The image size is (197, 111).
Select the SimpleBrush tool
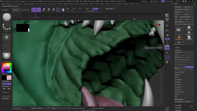(x=179, y=38)
